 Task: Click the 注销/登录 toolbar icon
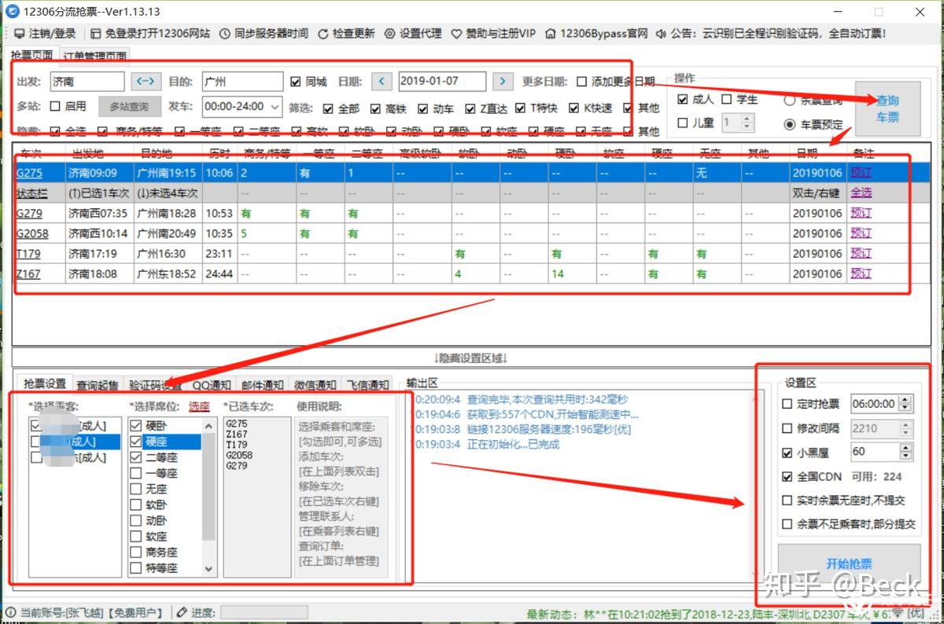[x=19, y=34]
